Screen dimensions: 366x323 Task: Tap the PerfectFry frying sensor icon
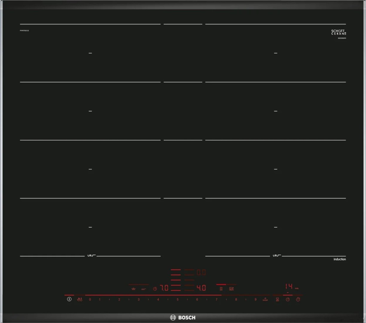[144, 289]
